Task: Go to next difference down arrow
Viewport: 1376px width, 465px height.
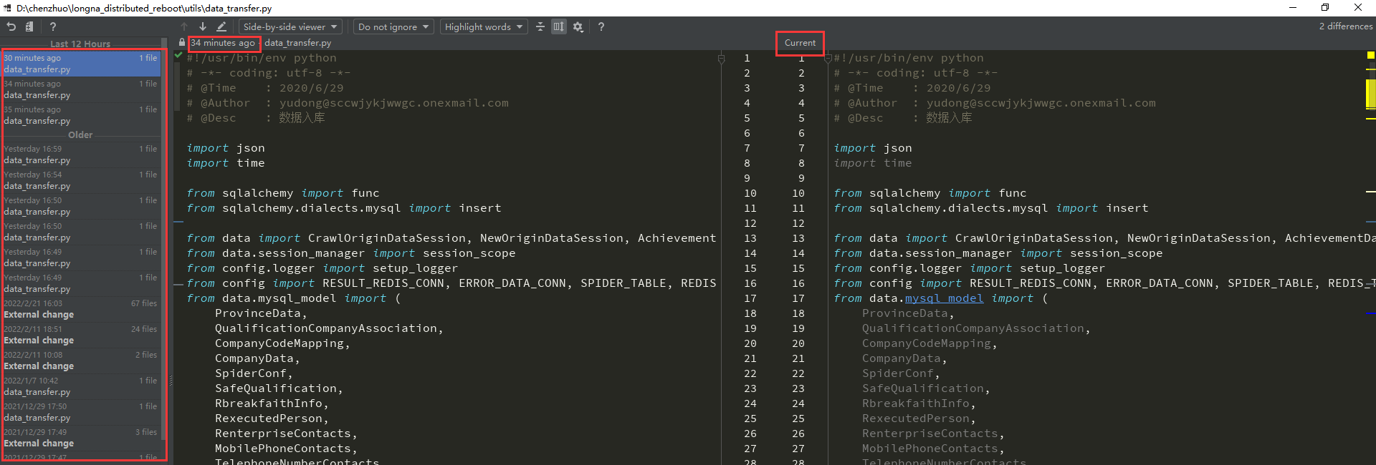Action: tap(203, 26)
